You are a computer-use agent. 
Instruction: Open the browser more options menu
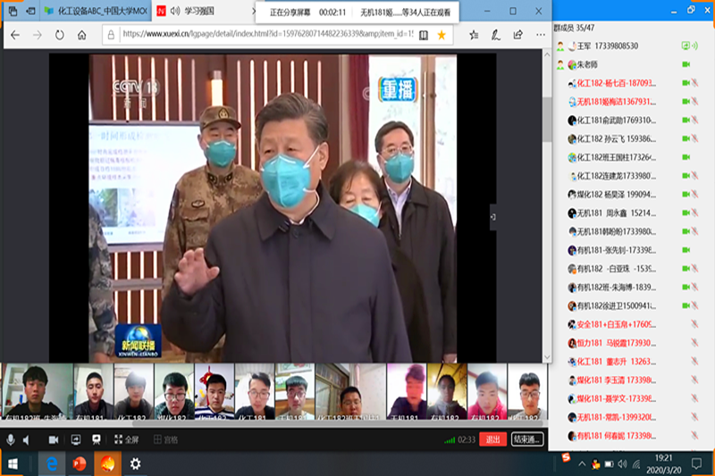(540, 35)
